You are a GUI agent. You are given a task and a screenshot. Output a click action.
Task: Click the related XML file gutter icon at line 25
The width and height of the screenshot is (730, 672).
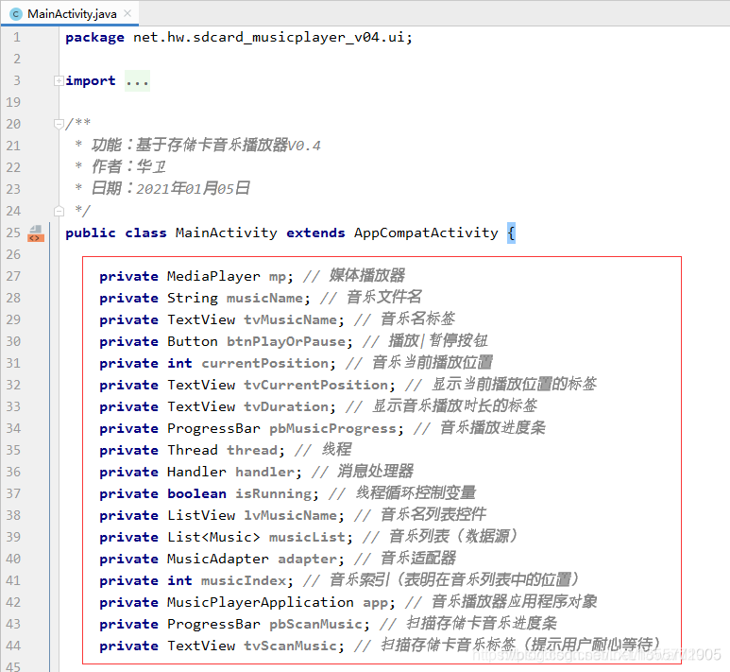pyautogui.click(x=36, y=233)
